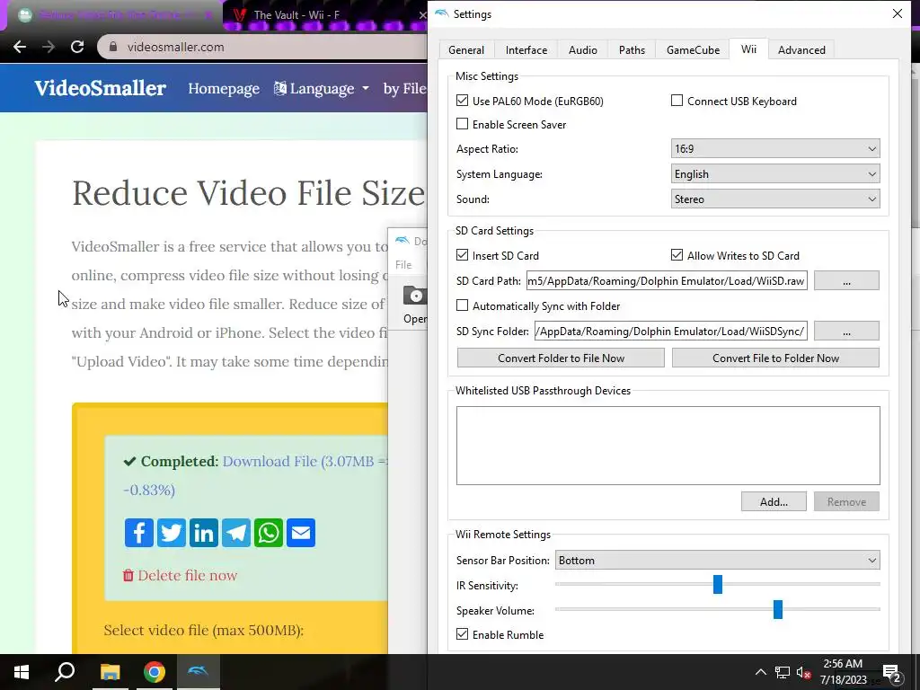Click the Whitelisted USB devices list
The image size is (920, 690).
coord(668,446)
